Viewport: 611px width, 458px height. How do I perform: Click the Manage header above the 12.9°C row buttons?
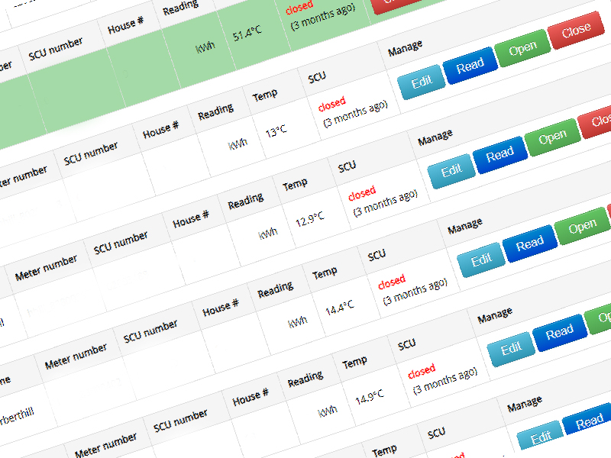[x=435, y=137]
